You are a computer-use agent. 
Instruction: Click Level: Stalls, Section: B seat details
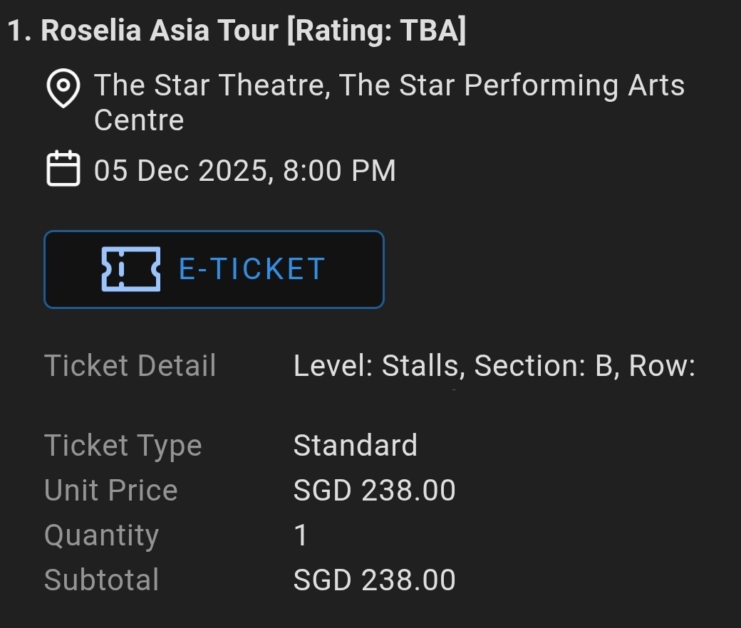click(494, 366)
